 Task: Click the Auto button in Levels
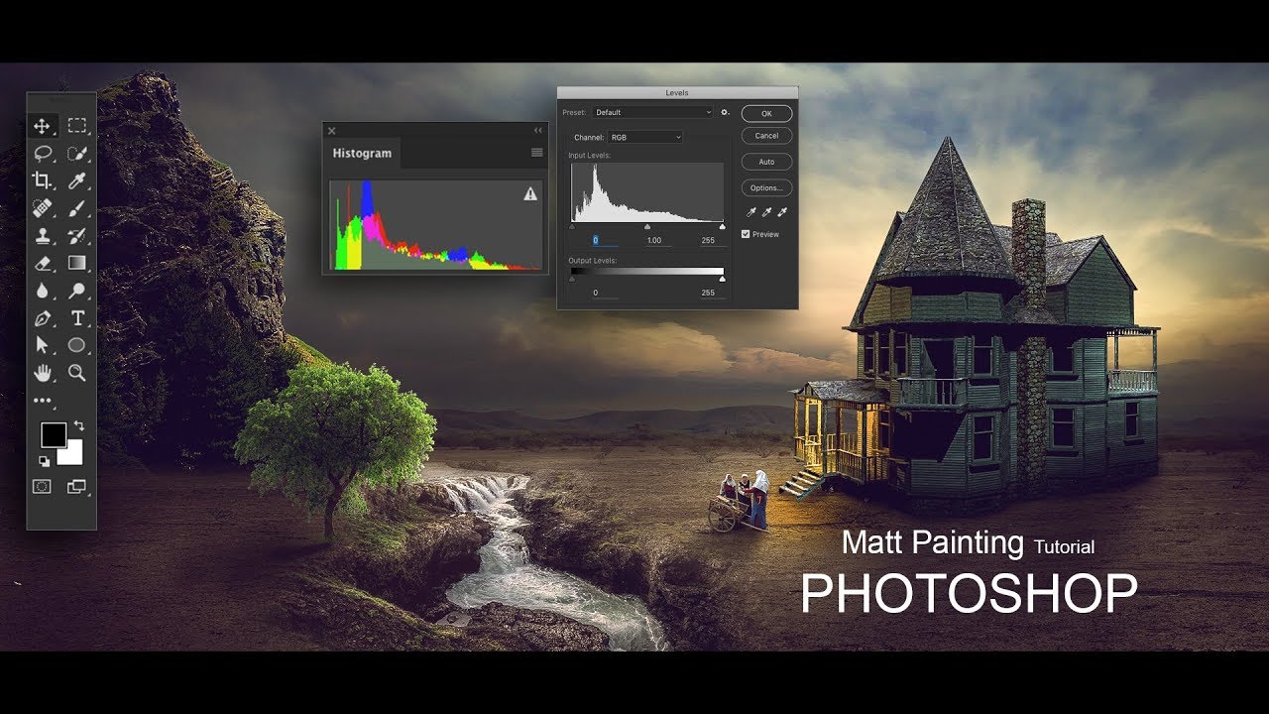pos(766,162)
